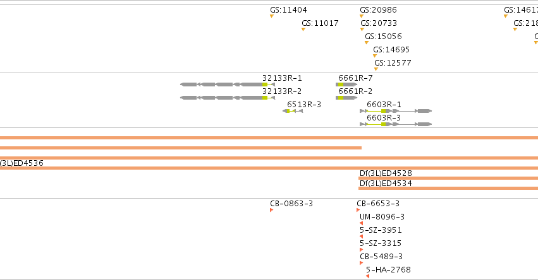Click the Df(3L)ED4528 label
This screenshot has width=538, height=280.
coord(386,173)
